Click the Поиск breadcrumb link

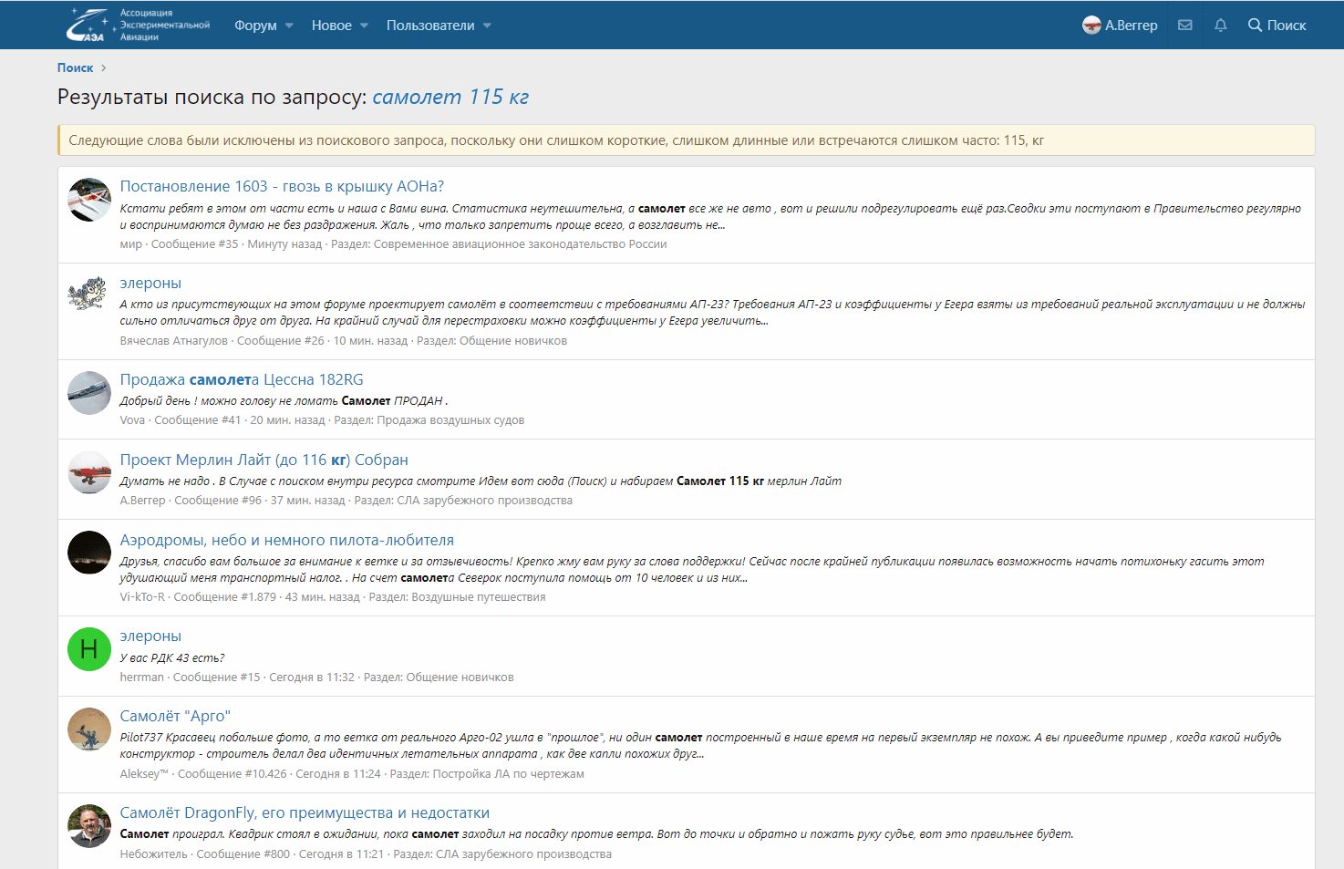[75, 68]
